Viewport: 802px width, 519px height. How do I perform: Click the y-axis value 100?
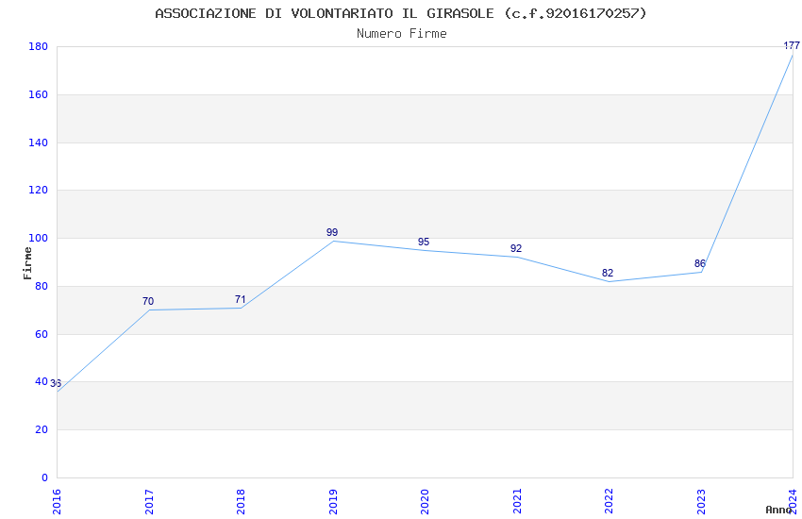coord(39,238)
